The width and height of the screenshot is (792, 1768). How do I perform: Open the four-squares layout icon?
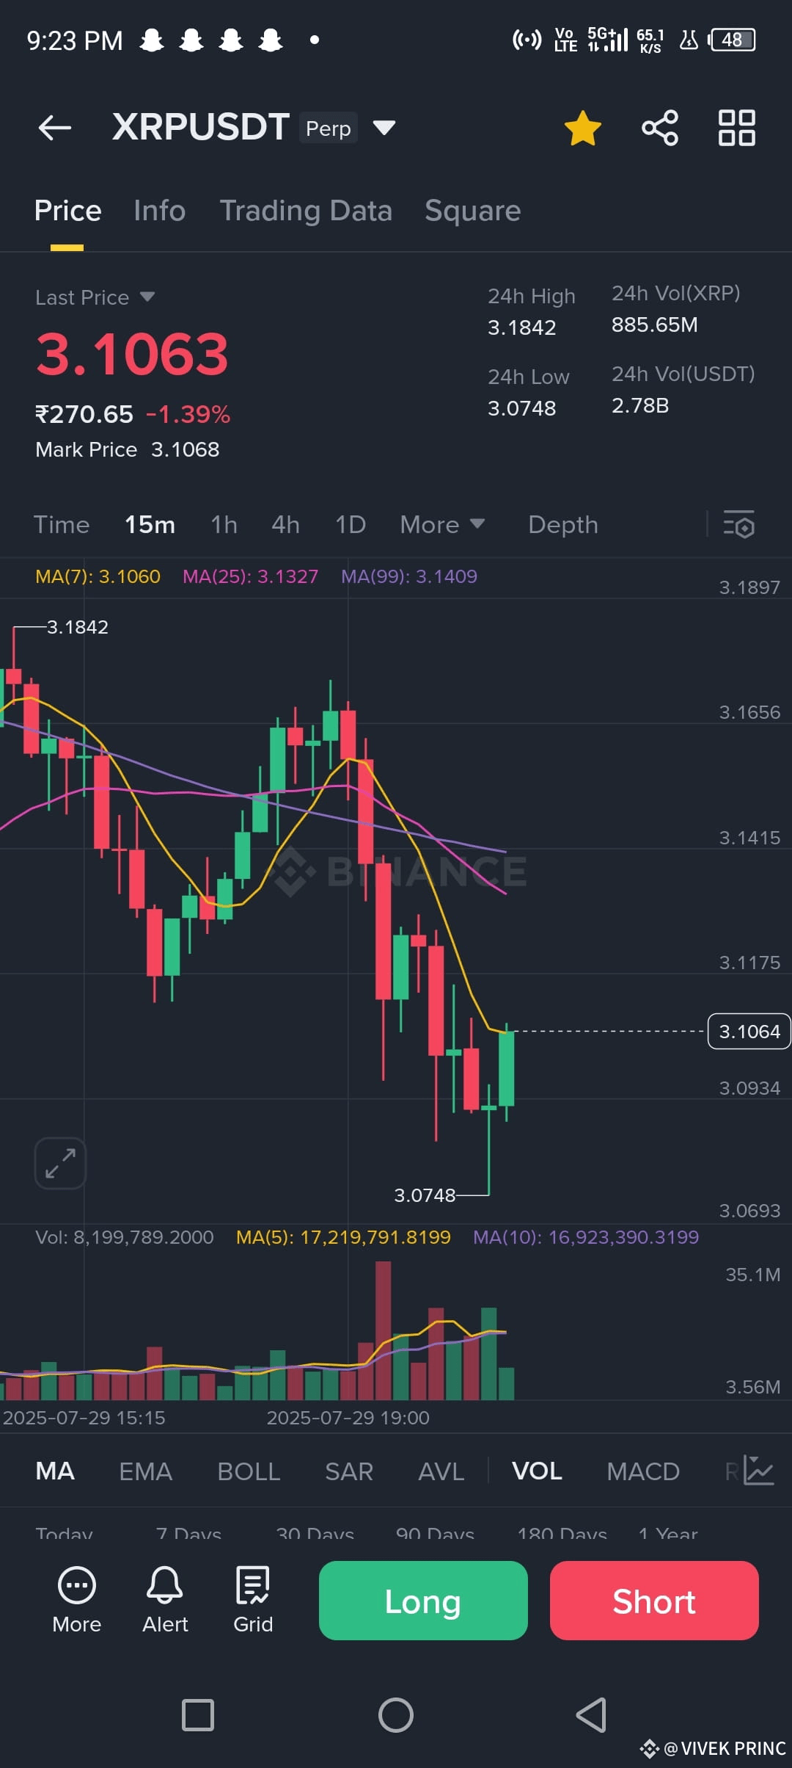click(736, 128)
